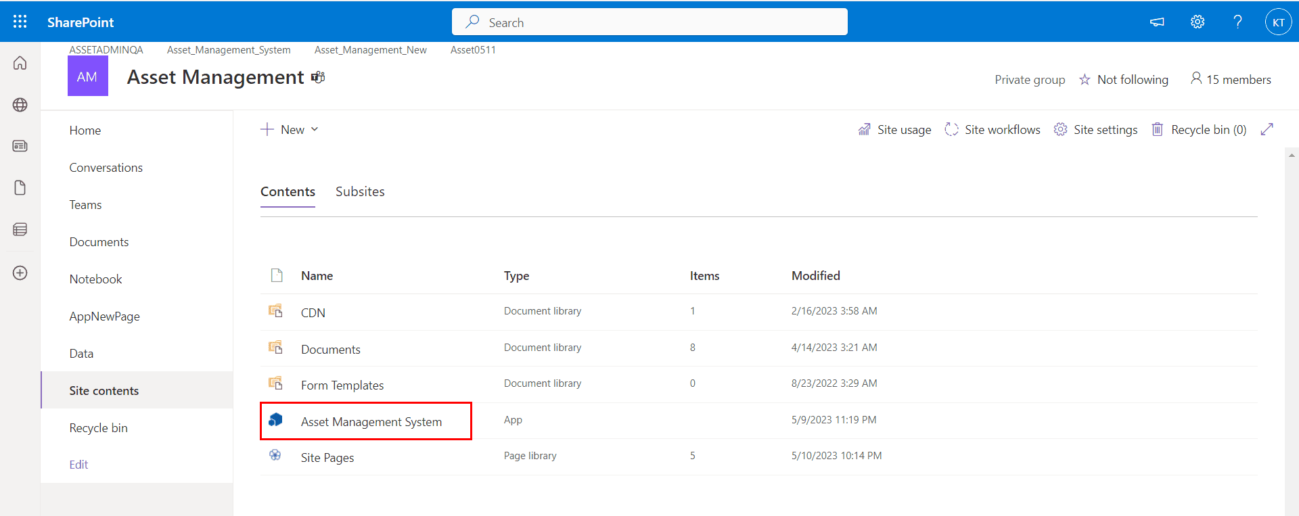Open Asset Management System app
This screenshot has width=1299, height=516.
coord(371,422)
